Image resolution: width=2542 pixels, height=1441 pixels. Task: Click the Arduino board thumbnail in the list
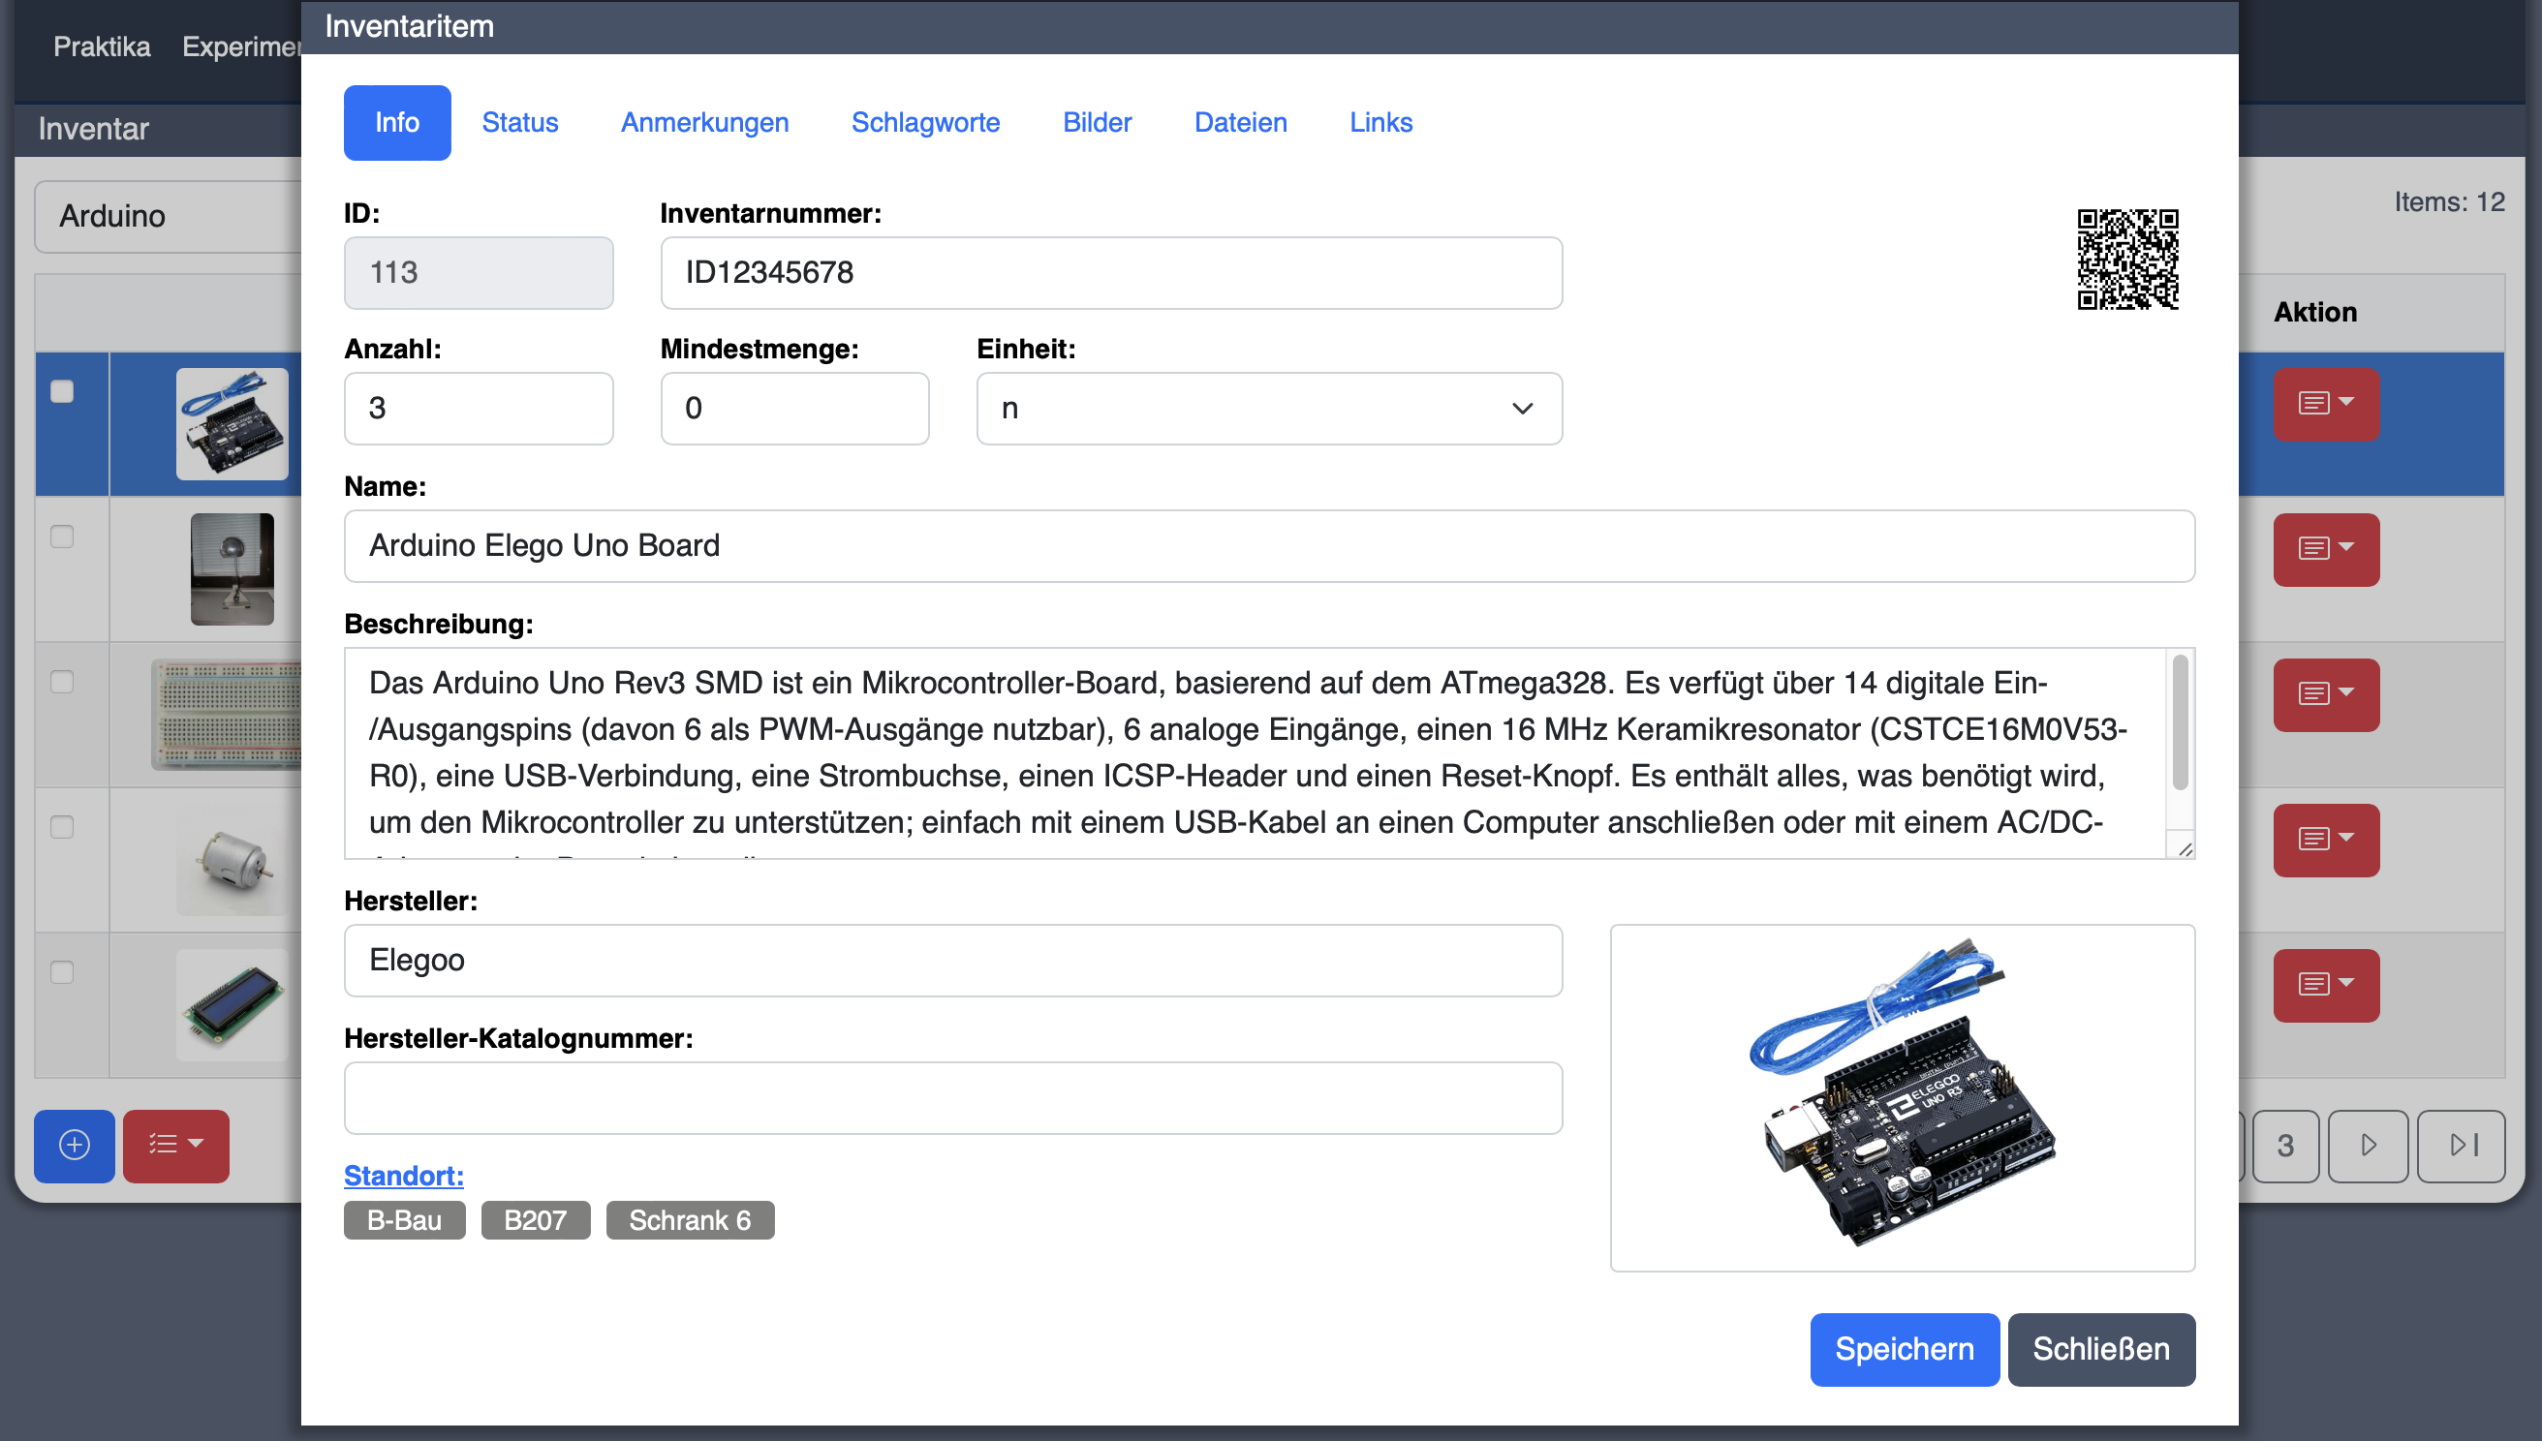232,423
